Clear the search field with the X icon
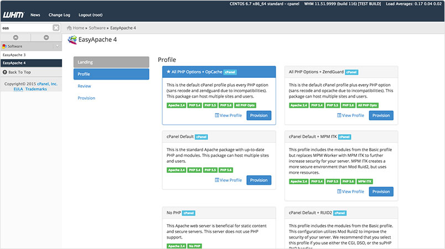 pos(56,28)
